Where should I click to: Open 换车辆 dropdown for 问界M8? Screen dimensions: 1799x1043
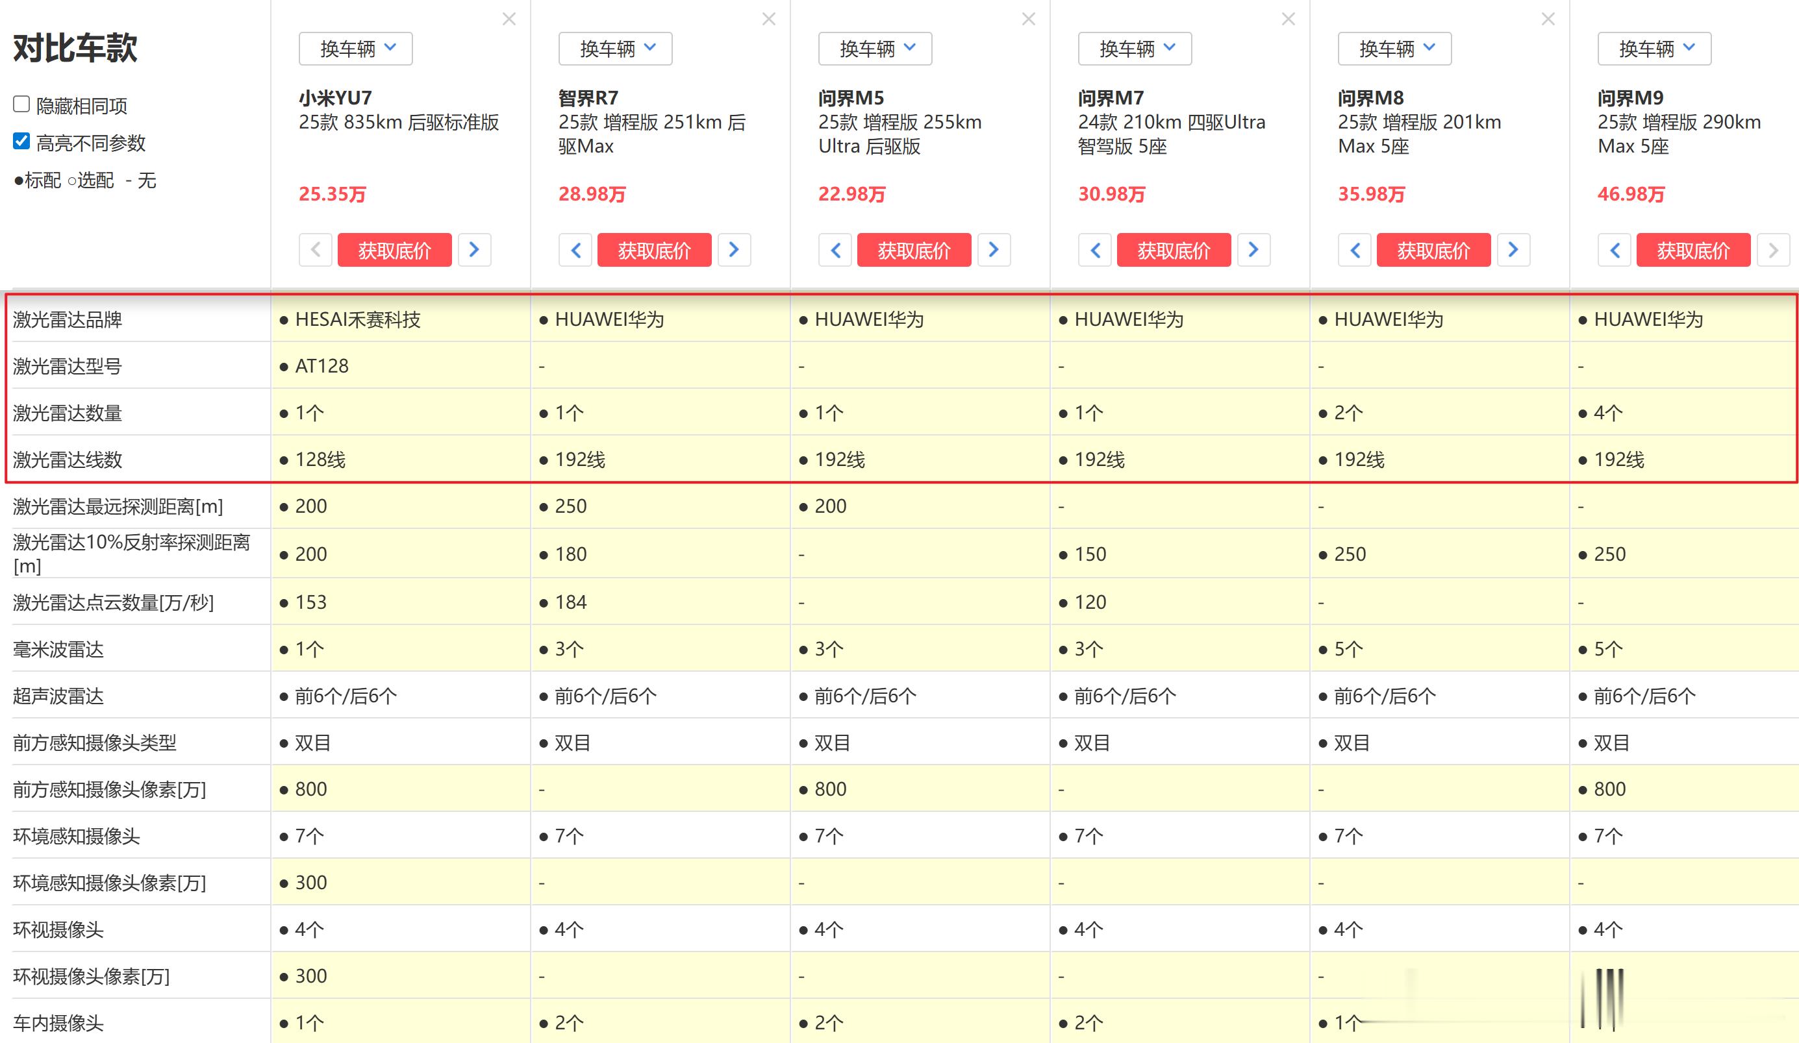click(x=1395, y=49)
